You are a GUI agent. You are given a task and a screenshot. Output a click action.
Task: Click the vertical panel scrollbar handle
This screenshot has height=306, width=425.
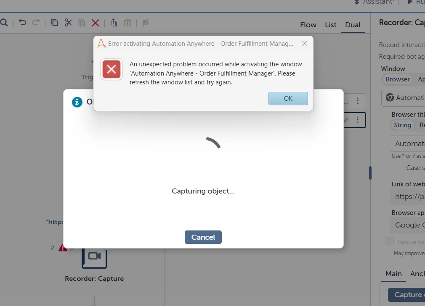point(370,173)
